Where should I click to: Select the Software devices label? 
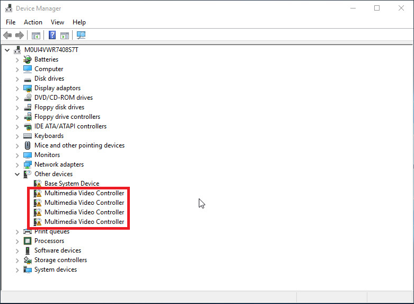click(x=58, y=250)
